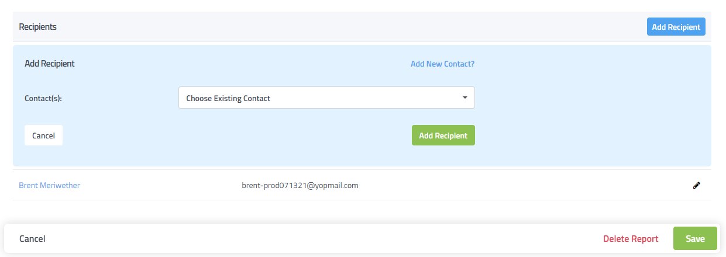Choose Delete Report
This screenshot has width=726, height=257.
click(x=631, y=239)
